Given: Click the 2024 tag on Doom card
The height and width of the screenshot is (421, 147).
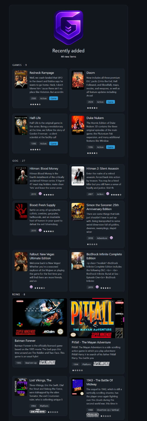Looking at the screenshot, I should coord(90,102).
